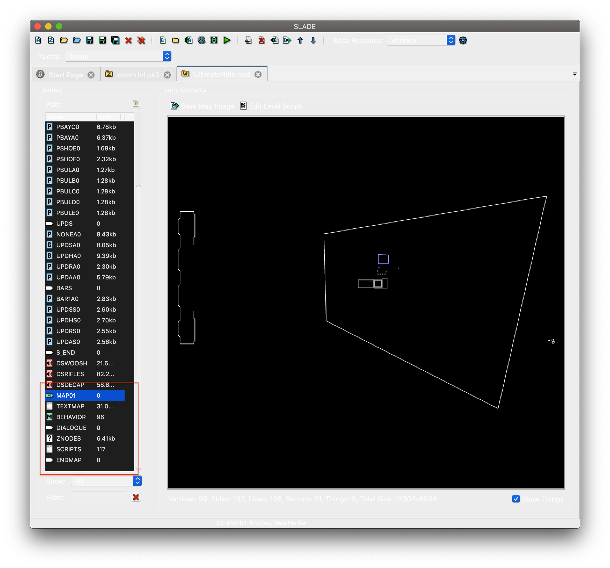Open the Show entry type dropdown
The width and height of the screenshot is (610, 568).
pos(107,481)
